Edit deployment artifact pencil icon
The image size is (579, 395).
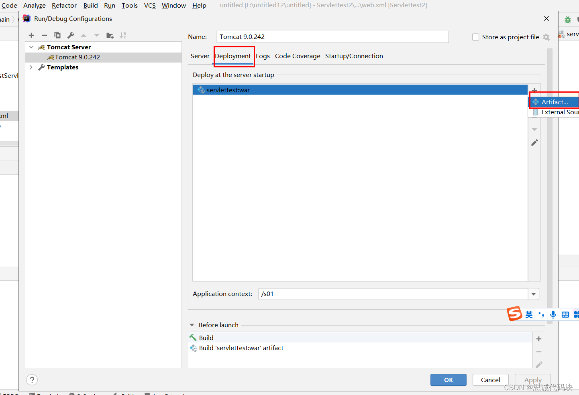coord(534,143)
